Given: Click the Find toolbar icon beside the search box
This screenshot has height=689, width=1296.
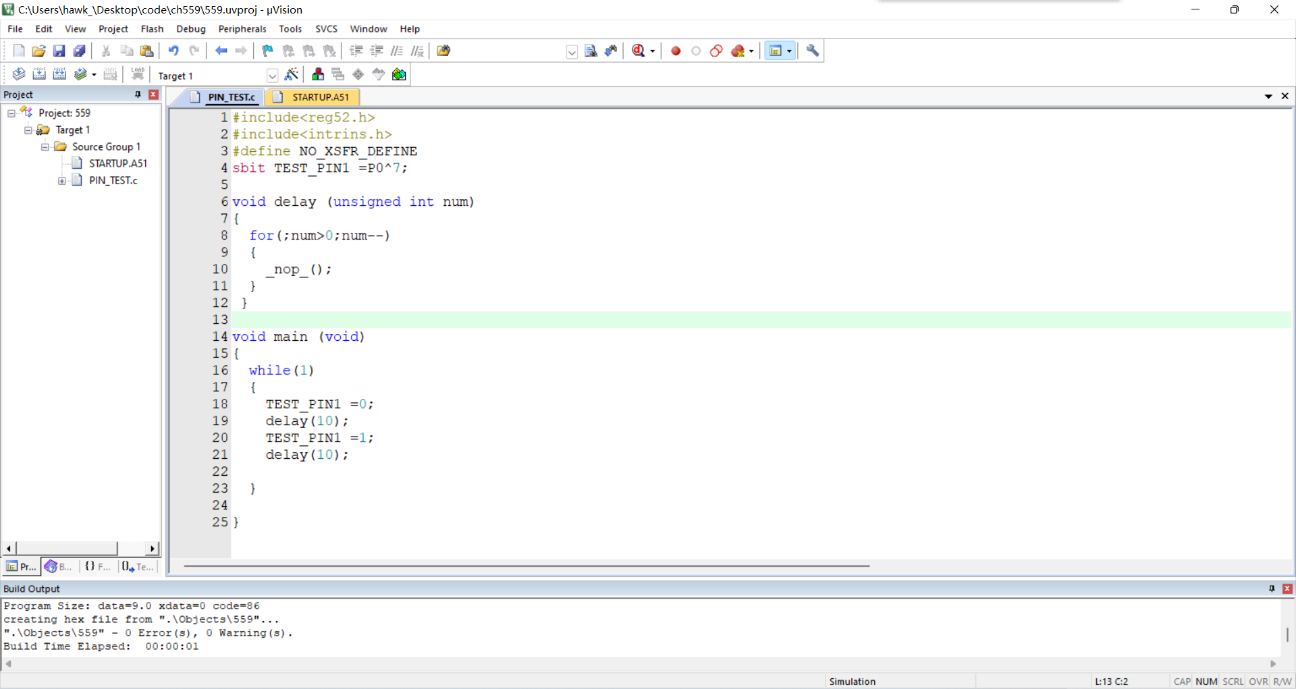Looking at the screenshot, I should click(x=591, y=51).
